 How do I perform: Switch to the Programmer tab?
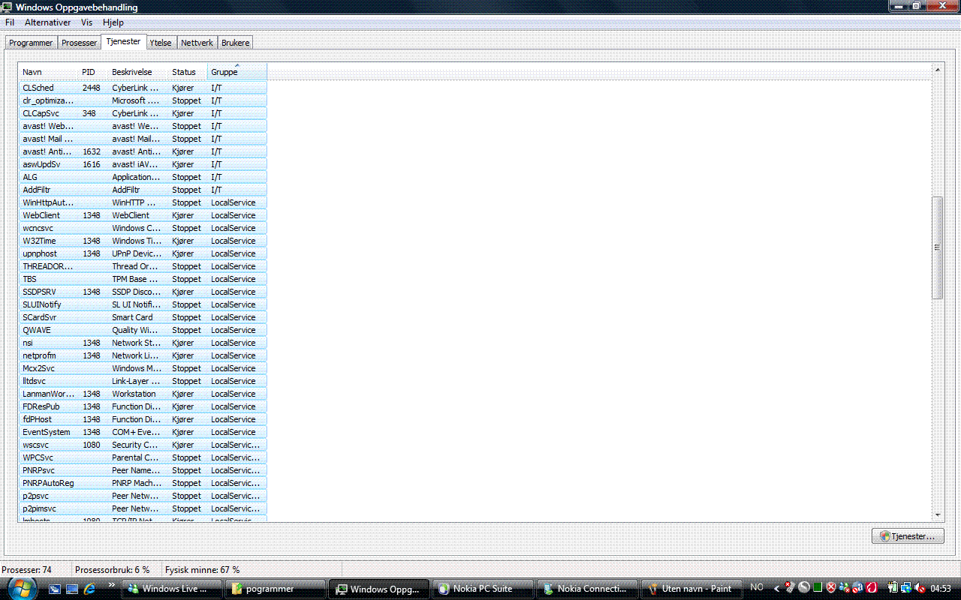pyautogui.click(x=31, y=43)
